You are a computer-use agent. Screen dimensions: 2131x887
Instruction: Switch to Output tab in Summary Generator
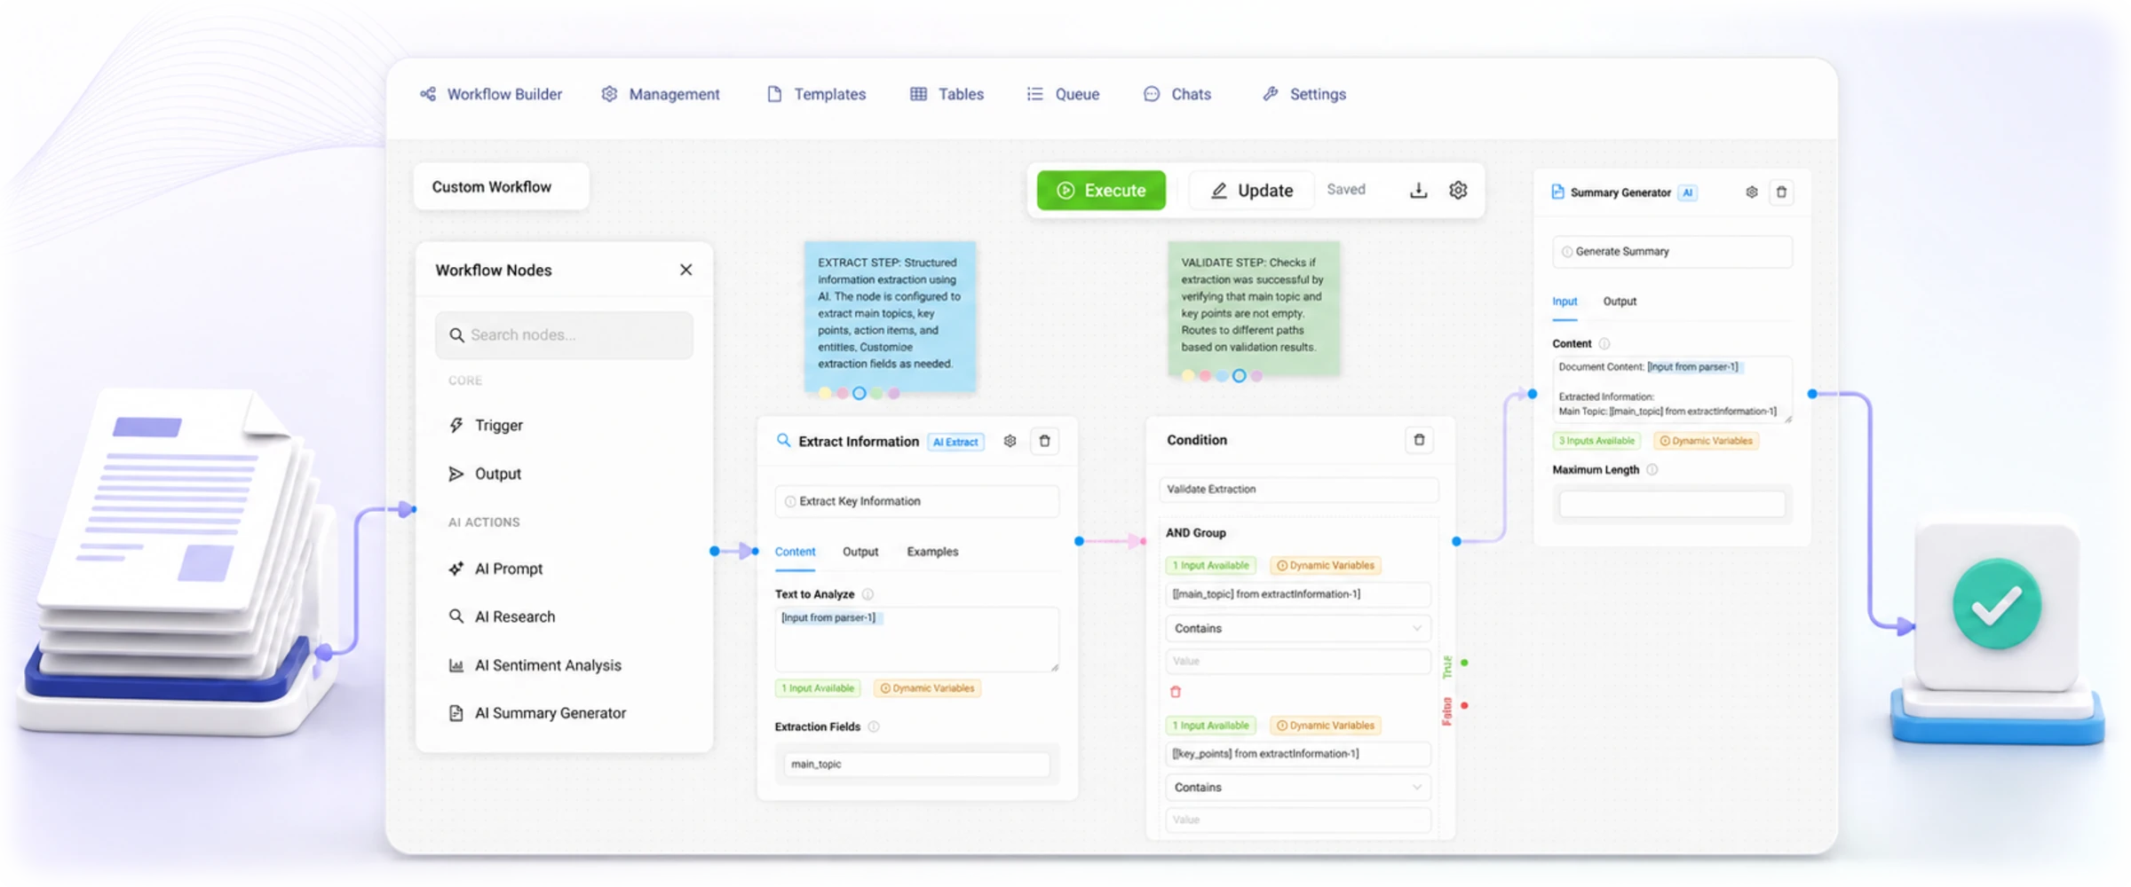(1620, 302)
